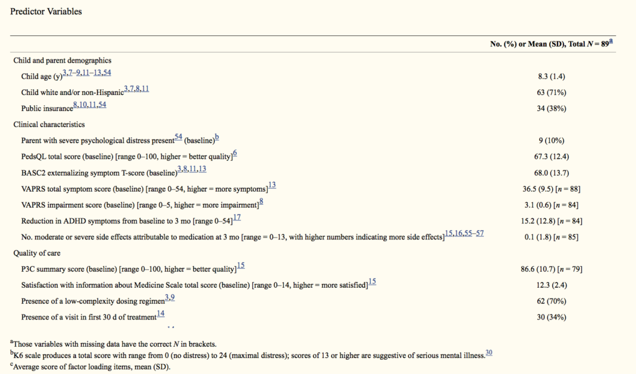Open footnote b link after (baseline) in Parent row
636x374 pixels.
[217, 137]
